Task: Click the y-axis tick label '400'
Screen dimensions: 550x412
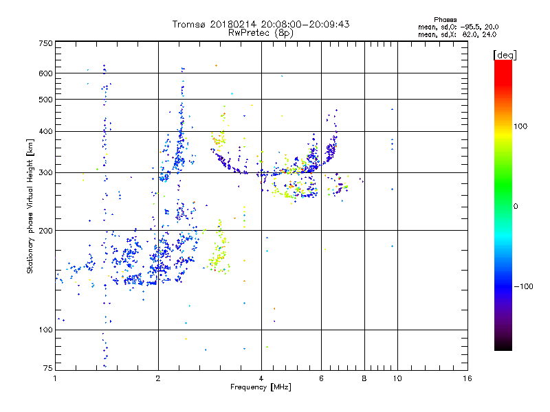Action: [x=46, y=132]
